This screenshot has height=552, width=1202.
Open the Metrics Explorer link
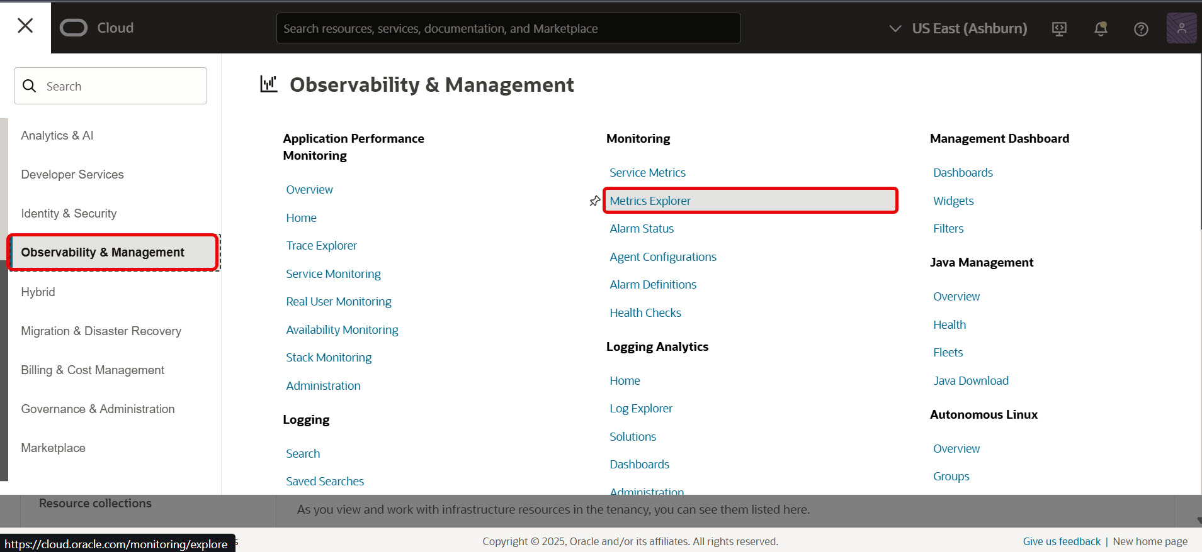[650, 201]
